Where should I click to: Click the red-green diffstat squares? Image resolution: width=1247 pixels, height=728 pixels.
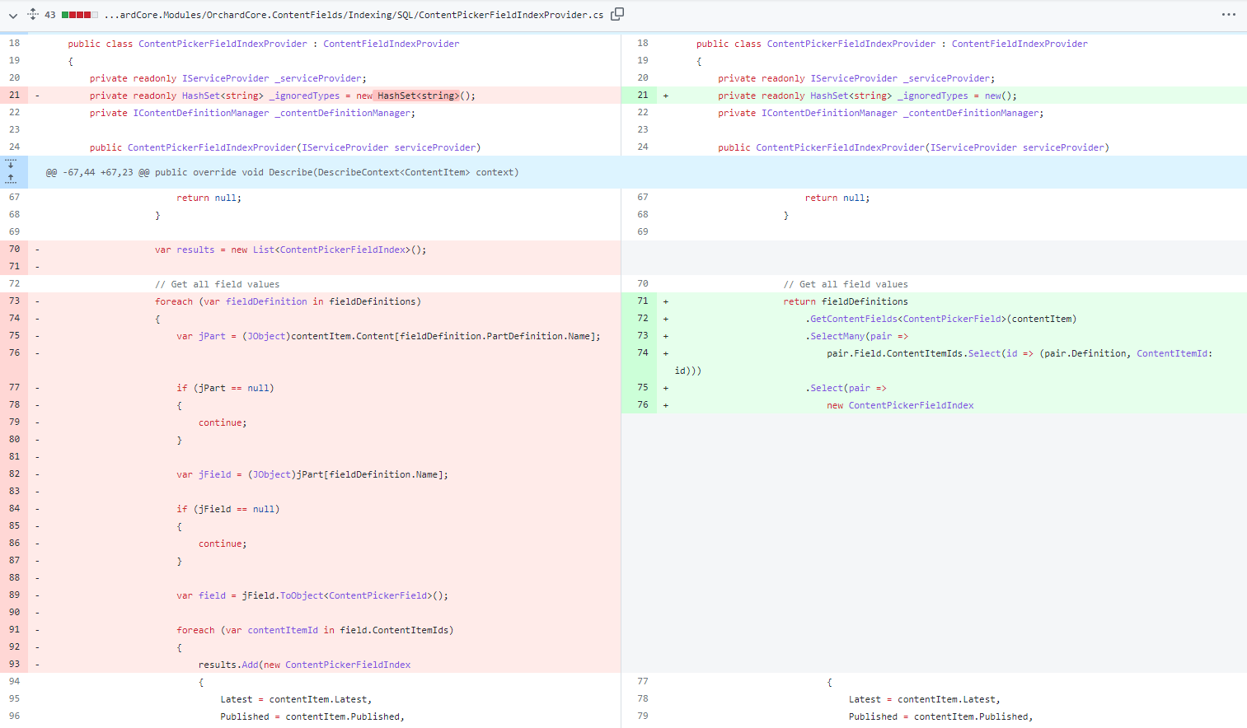80,15
